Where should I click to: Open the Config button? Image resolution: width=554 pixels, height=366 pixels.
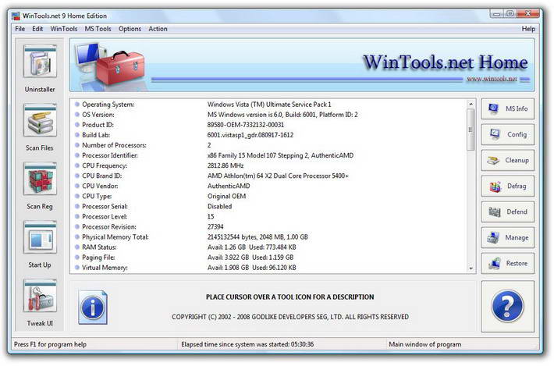508,134
